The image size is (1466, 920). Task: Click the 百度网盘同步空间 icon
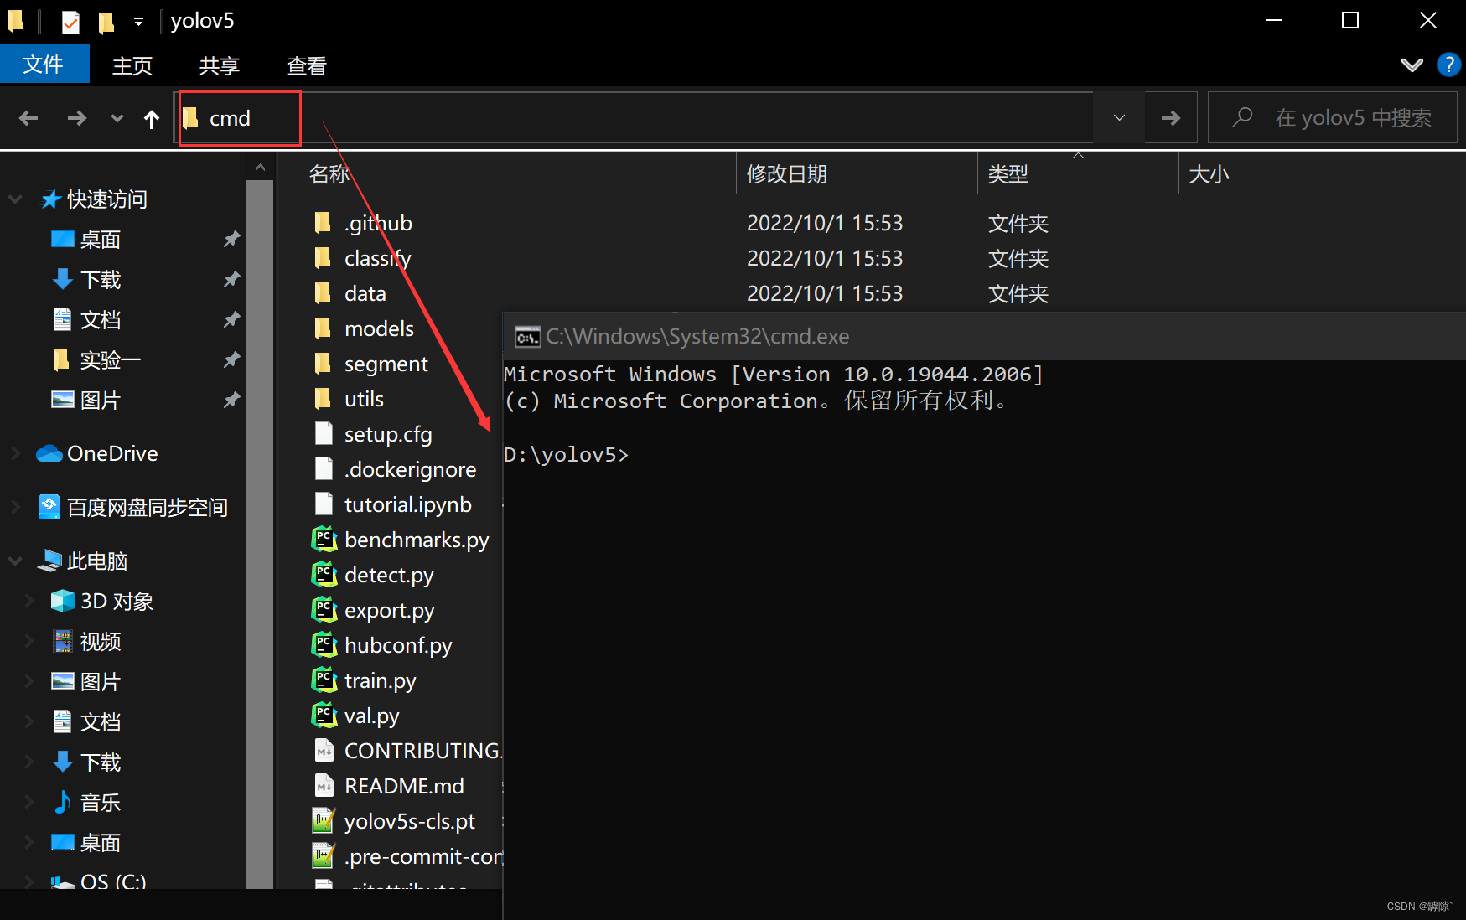(x=49, y=507)
